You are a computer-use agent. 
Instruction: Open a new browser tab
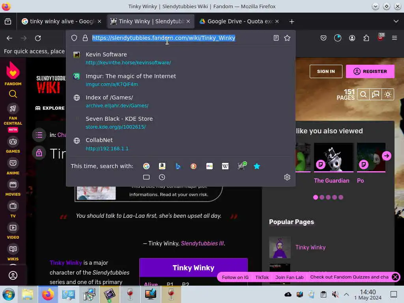pos(292,22)
